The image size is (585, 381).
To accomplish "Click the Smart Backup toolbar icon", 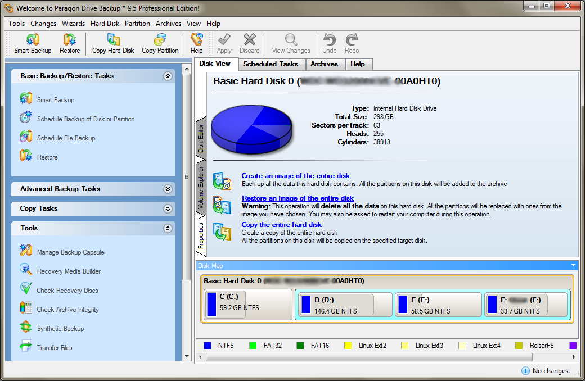I will click(33, 44).
